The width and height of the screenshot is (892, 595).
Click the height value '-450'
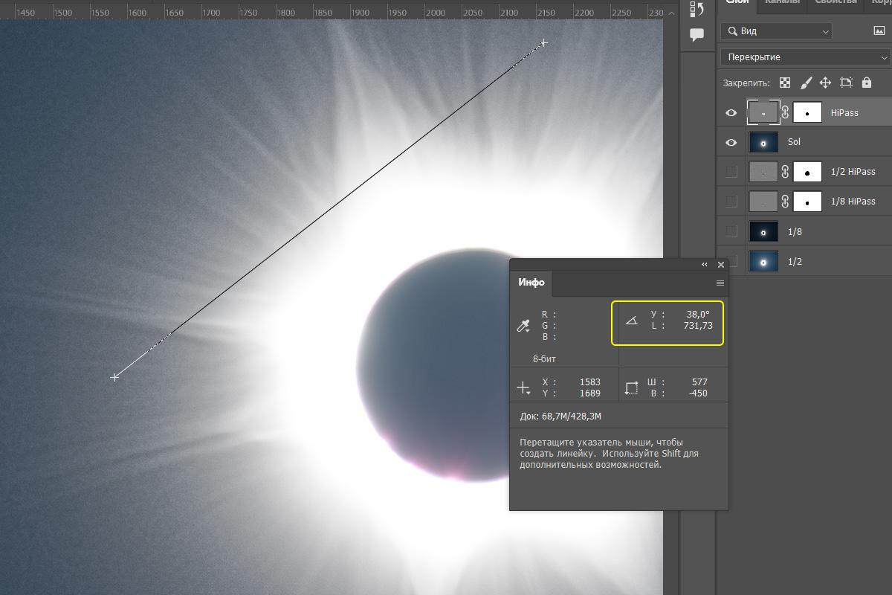697,393
